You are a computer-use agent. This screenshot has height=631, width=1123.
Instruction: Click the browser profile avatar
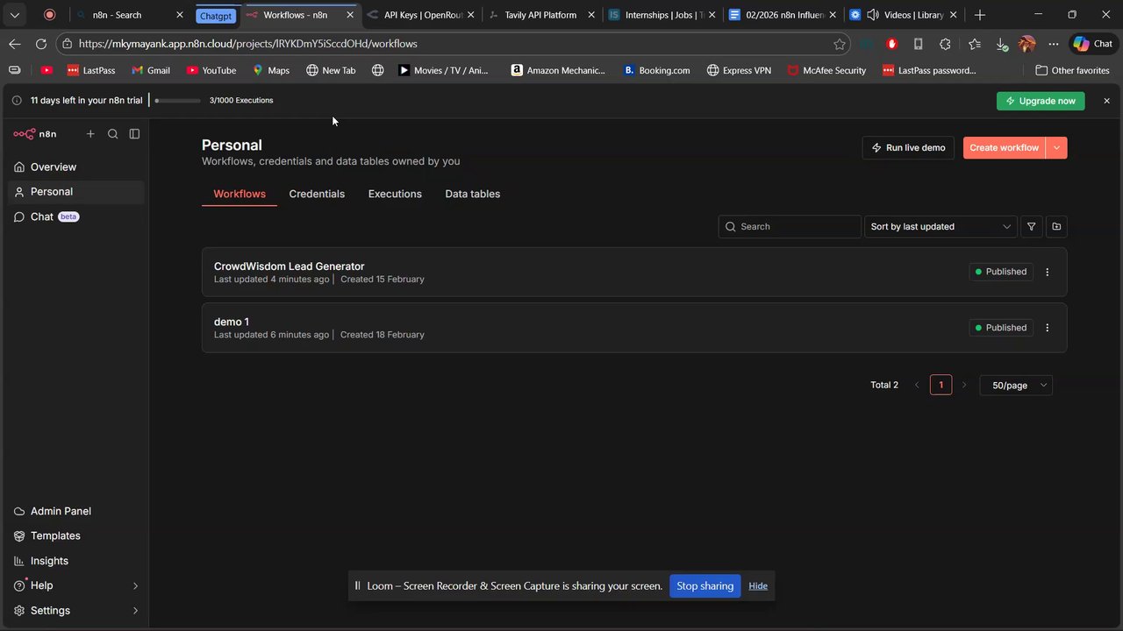[1027, 44]
